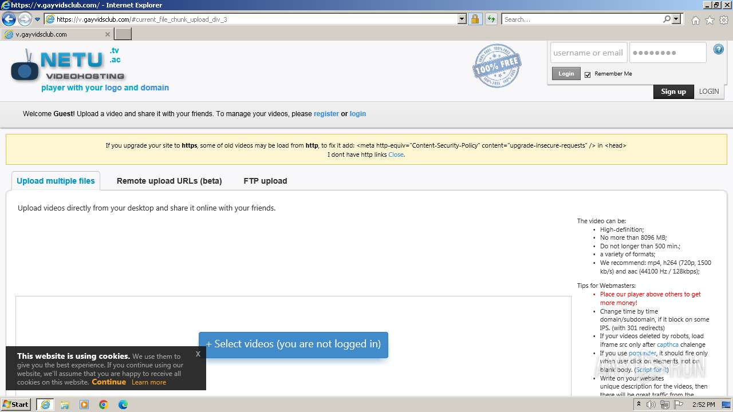Screen dimensions: 733x412
Task: Open the recent pages dropdown arrow
Action: coord(38,19)
